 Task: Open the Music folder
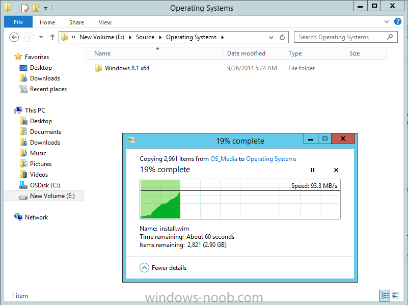point(38,153)
